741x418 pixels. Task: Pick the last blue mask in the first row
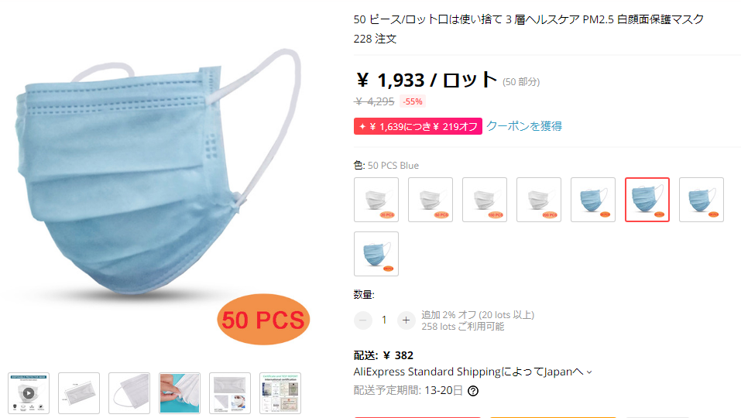(x=702, y=200)
